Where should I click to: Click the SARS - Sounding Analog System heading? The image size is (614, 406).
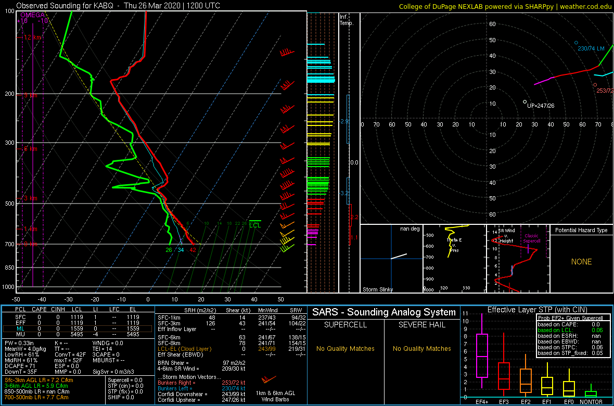point(384,313)
